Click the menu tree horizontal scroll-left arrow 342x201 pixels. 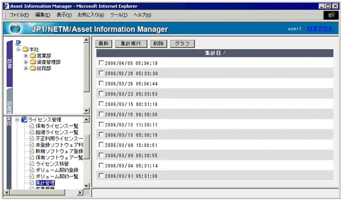6,193
